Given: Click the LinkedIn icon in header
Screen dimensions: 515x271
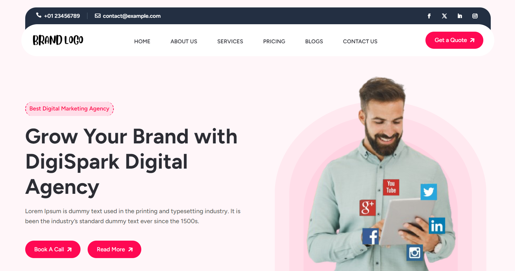Looking at the screenshot, I should pos(460,16).
